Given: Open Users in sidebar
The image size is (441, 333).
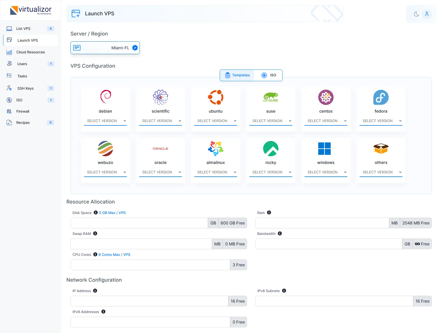Looking at the screenshot, I should [31, 64].
